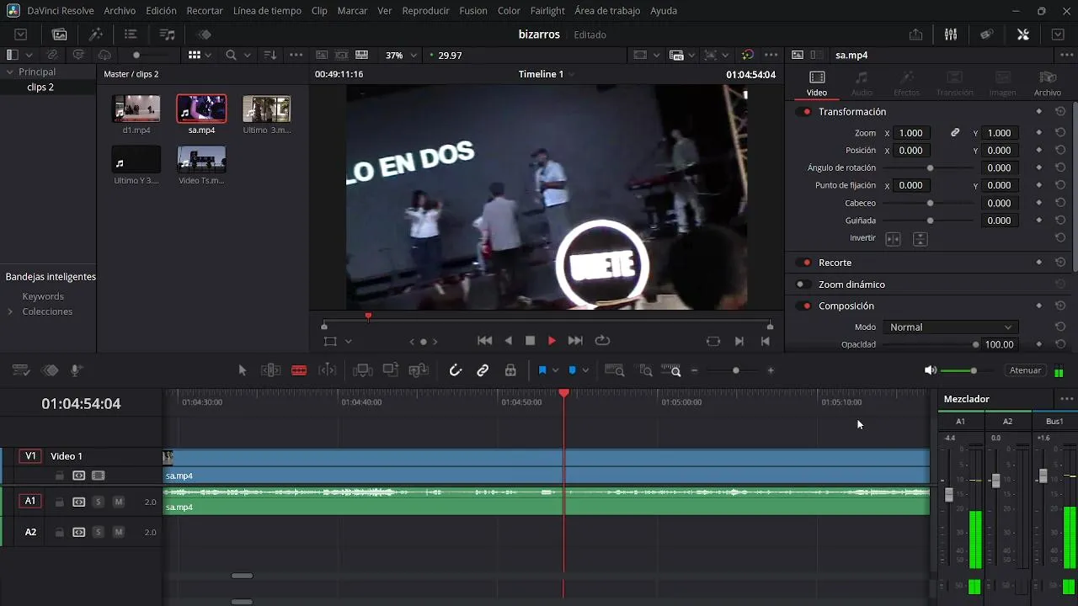Stop playback in the viewer

pyautogui.click(x=530, y=341)
